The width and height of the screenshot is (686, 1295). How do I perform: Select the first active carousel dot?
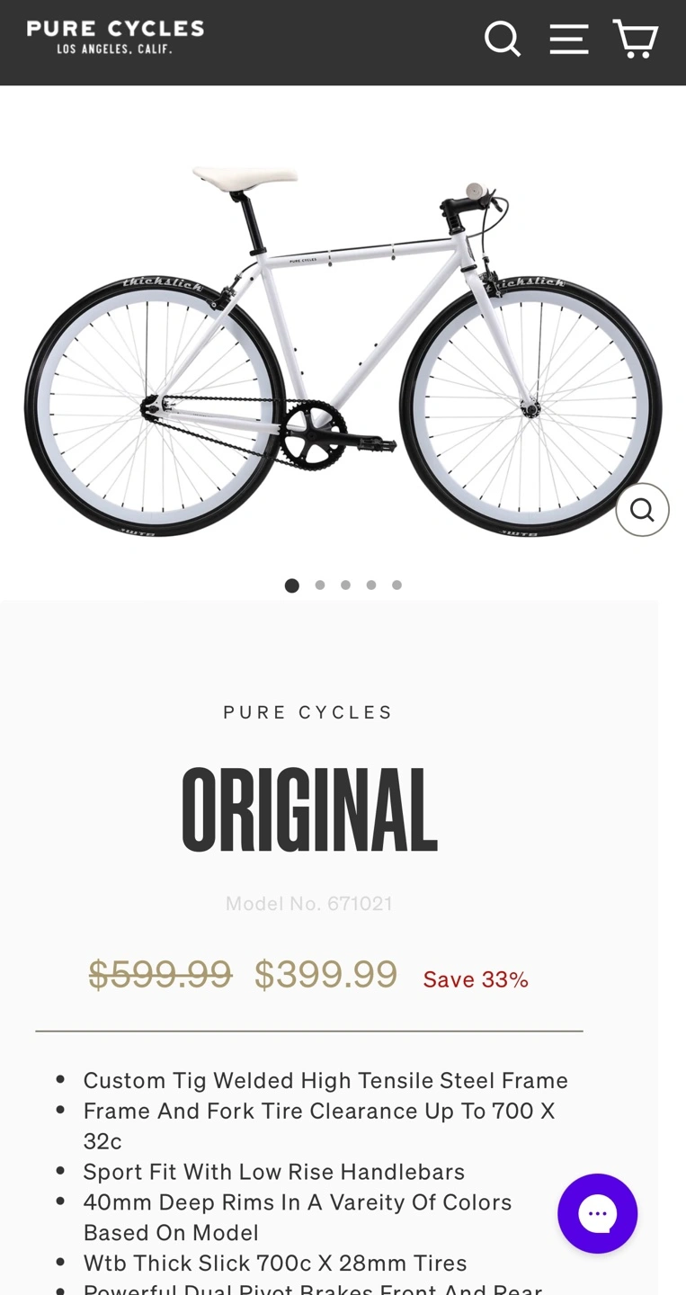291,585
